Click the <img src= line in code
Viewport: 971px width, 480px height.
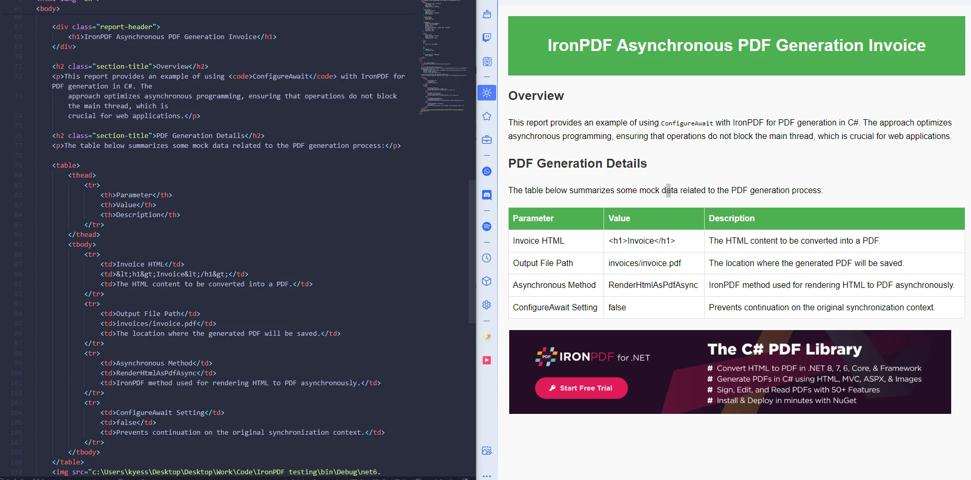[216, 472]
